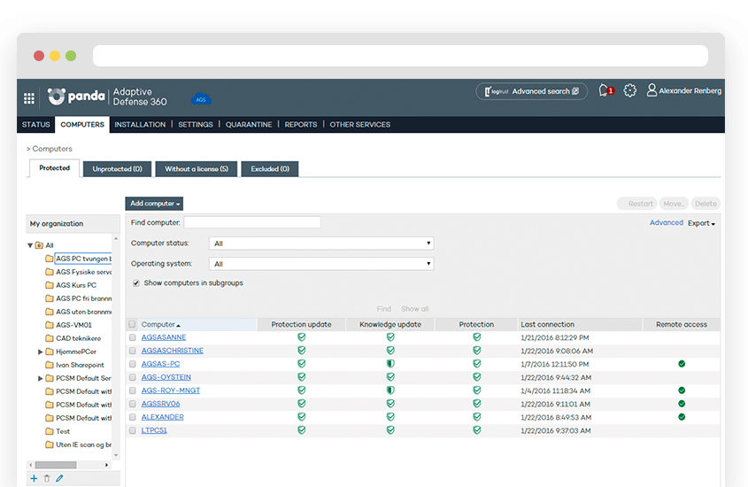Open the settings gear icon in header

pyautogui.click(x=630, y=90)
